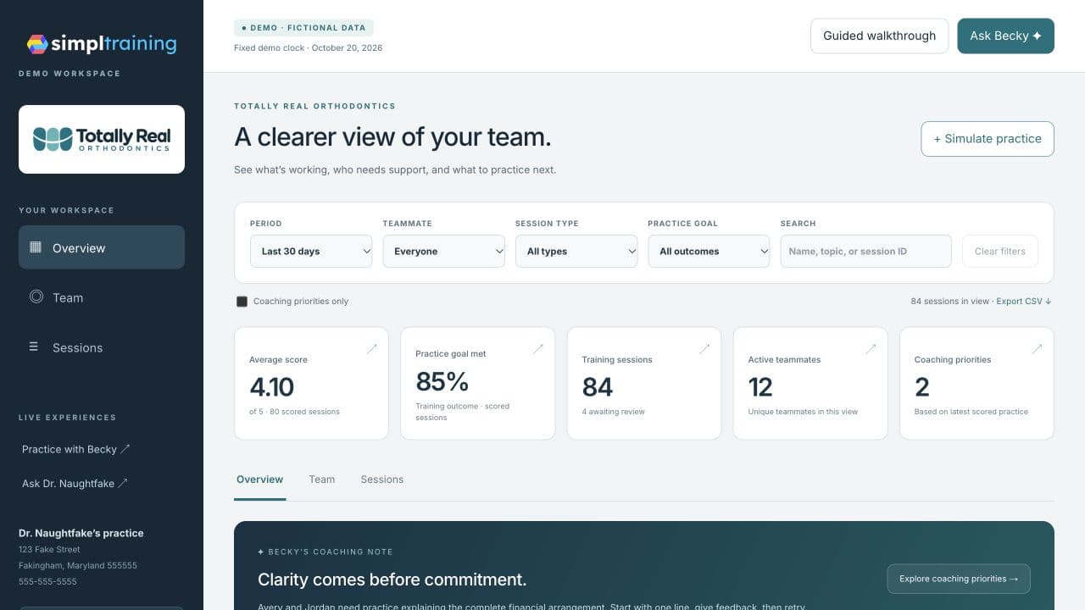Open Overview in the sidebar navigation

[102, 247]
